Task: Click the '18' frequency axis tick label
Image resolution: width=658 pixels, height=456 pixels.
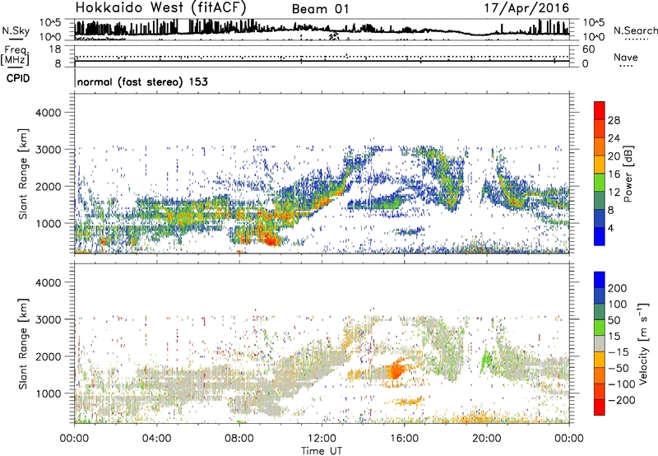Action: (54, 49)
